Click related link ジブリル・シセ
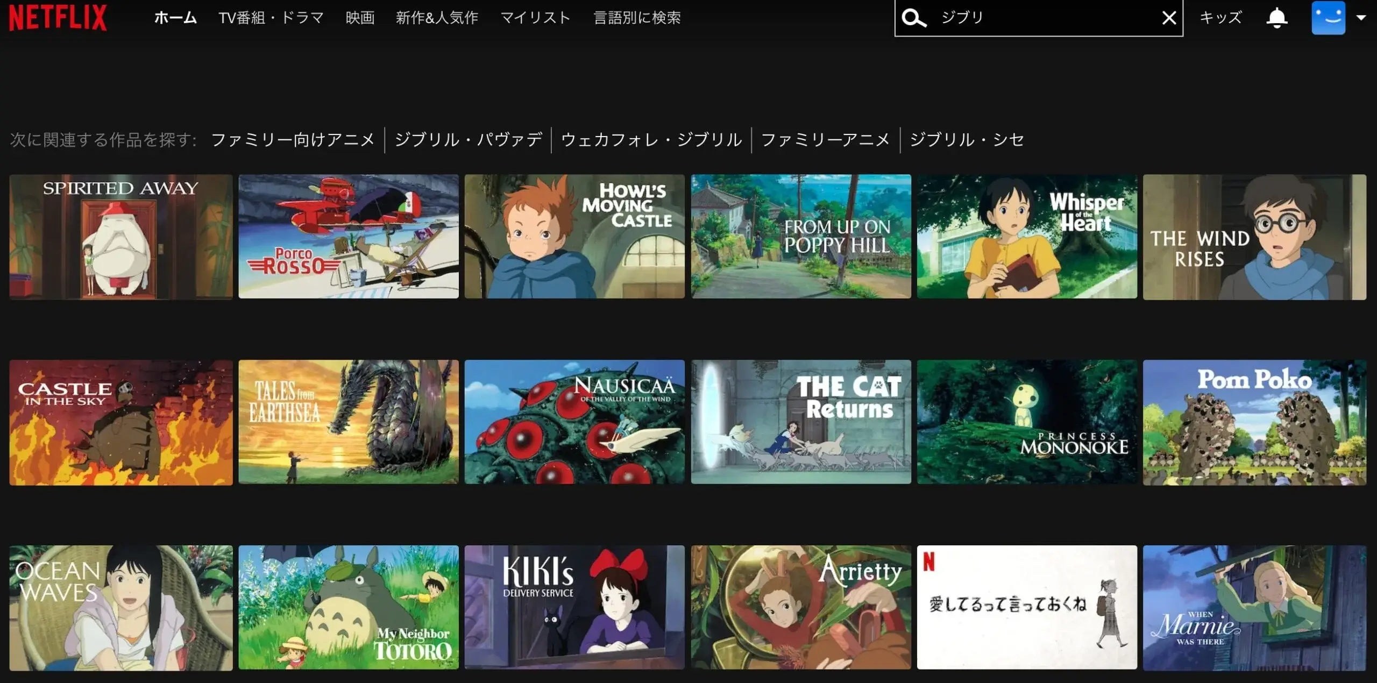The height and width of the screenshot is (683, 1377). 967,140
